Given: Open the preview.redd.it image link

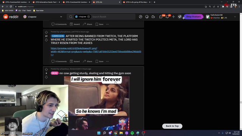Looking at the screenshot, I should coord(96,51).
